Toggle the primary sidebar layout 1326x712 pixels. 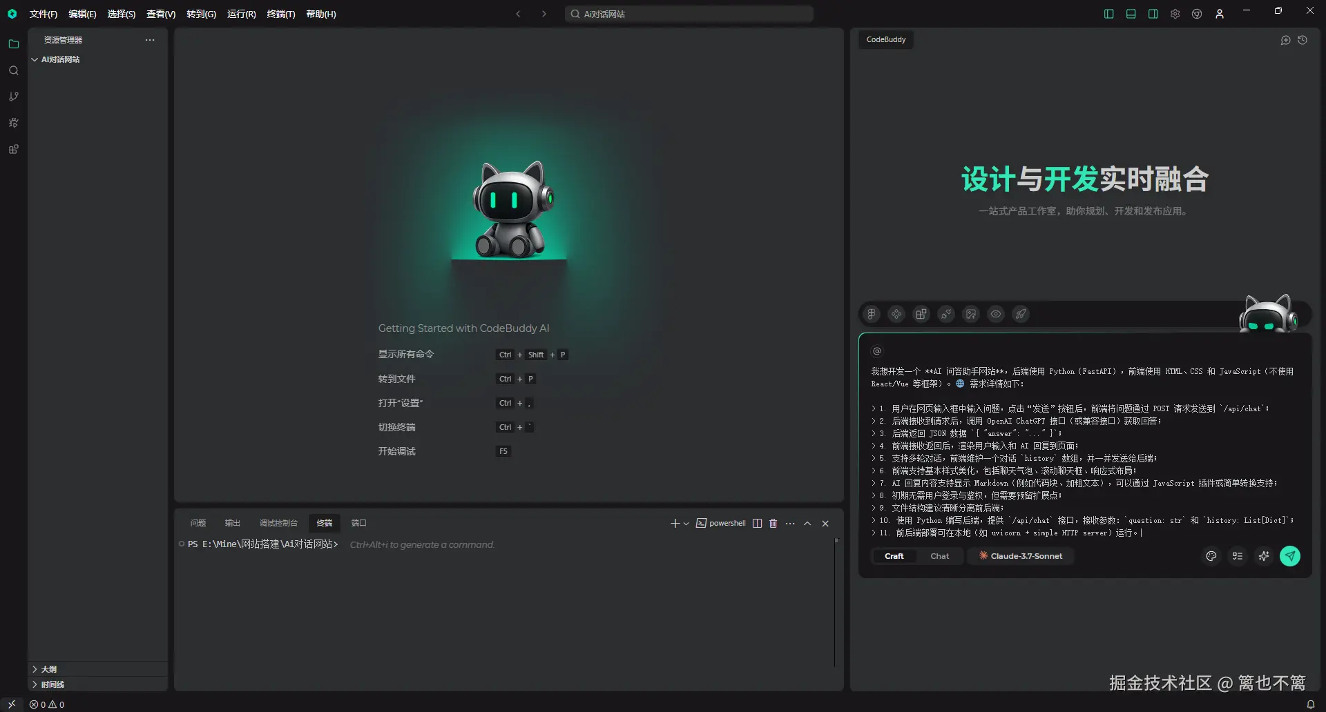(1109, 14)
